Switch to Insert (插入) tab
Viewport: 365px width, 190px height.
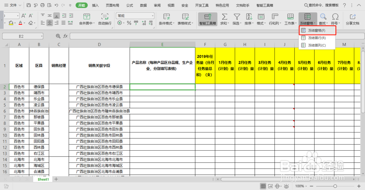(95, 5)
